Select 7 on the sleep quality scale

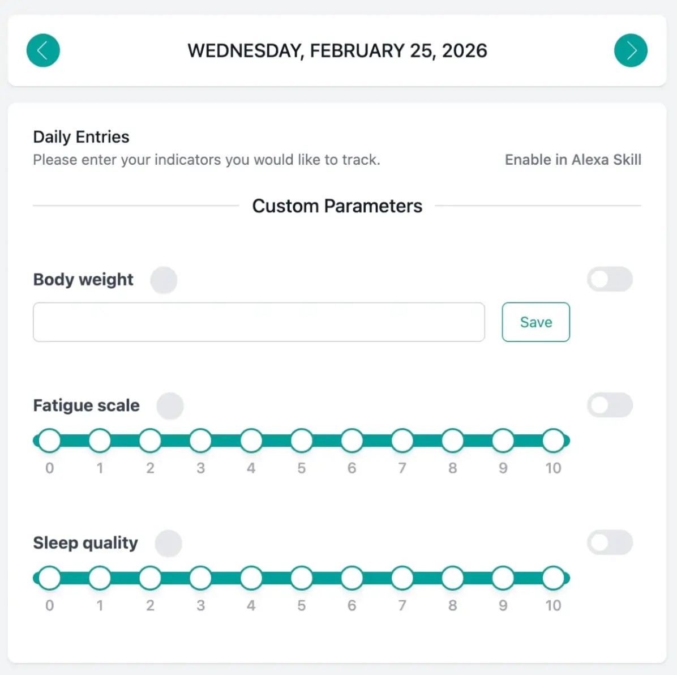(402, 577)
